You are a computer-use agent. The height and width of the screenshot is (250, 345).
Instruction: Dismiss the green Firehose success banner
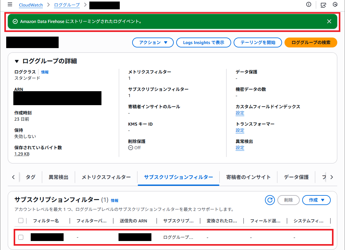point(329,21)
